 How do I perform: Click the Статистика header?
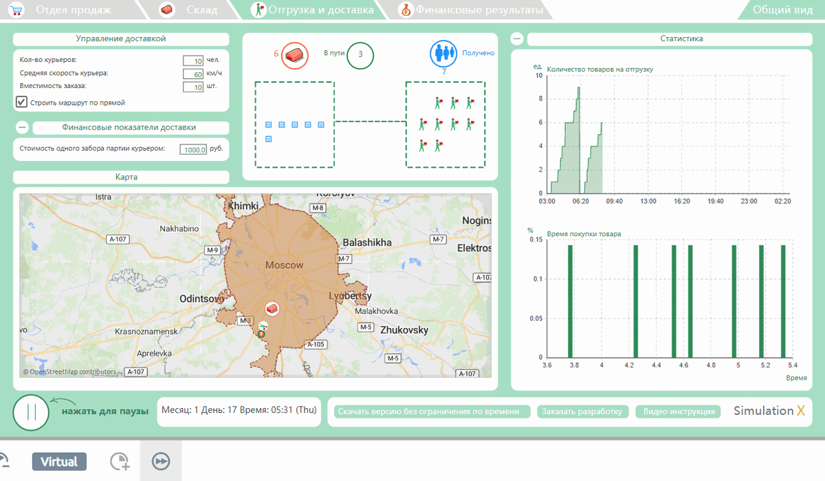[x=670, y=39]
